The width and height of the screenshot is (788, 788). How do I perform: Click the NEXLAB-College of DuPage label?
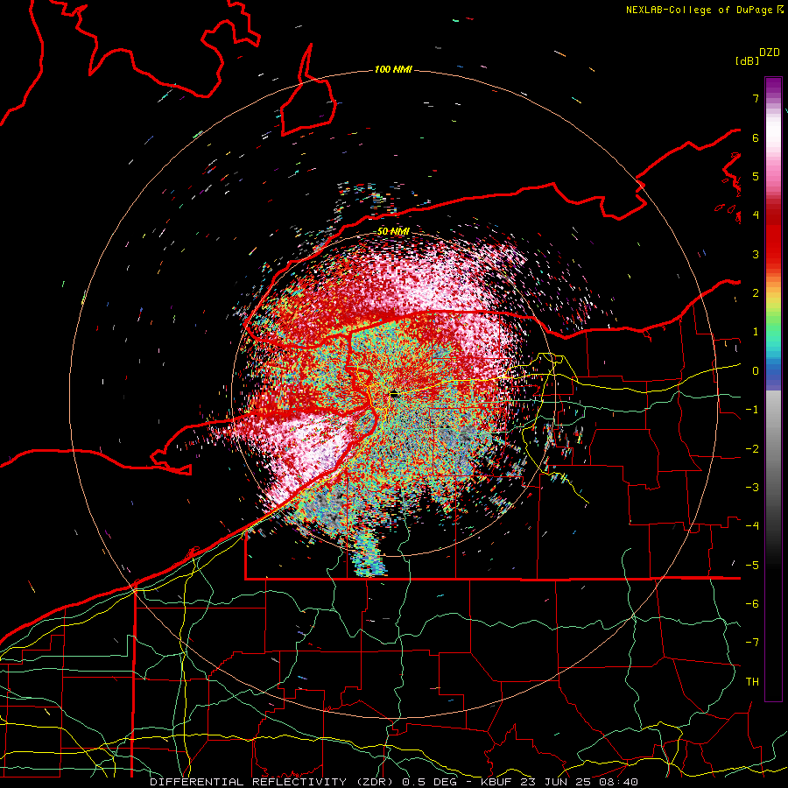click(704, 10)
